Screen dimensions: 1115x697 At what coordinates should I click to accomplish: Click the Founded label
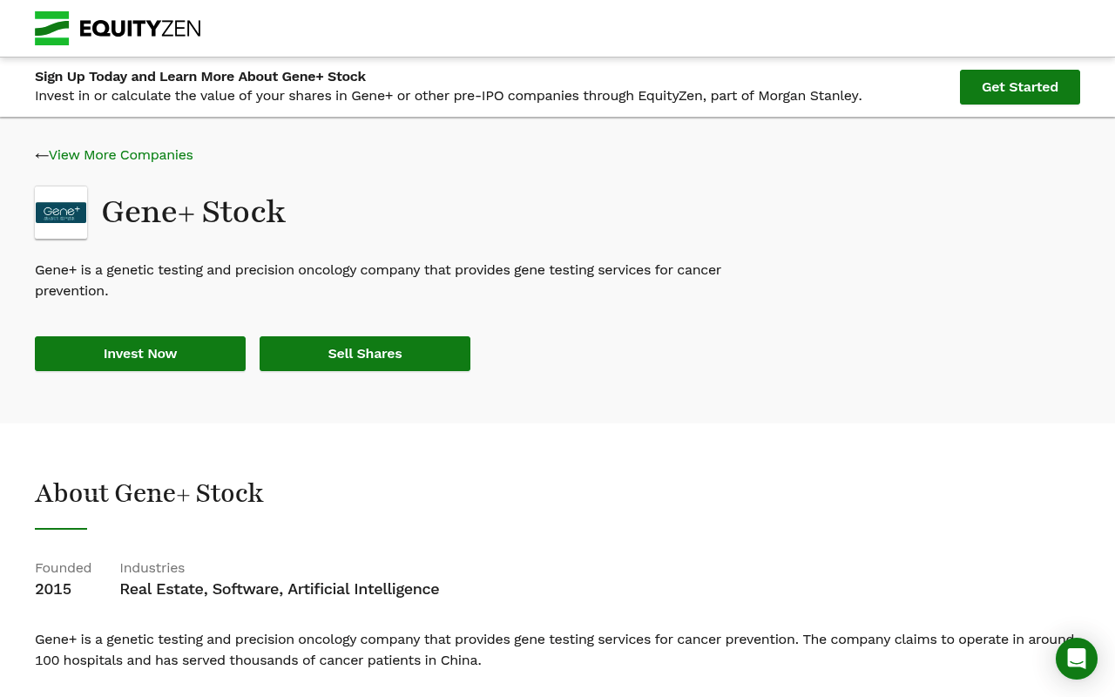(63, 568)
